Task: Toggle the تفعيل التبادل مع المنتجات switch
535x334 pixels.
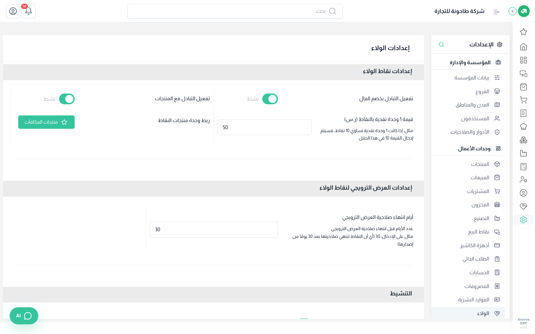Action: click(x=67, y=99)
